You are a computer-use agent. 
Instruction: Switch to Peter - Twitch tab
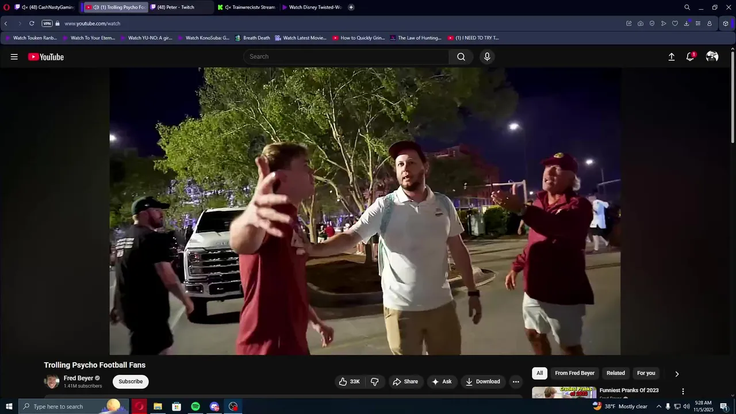point(181,7)
